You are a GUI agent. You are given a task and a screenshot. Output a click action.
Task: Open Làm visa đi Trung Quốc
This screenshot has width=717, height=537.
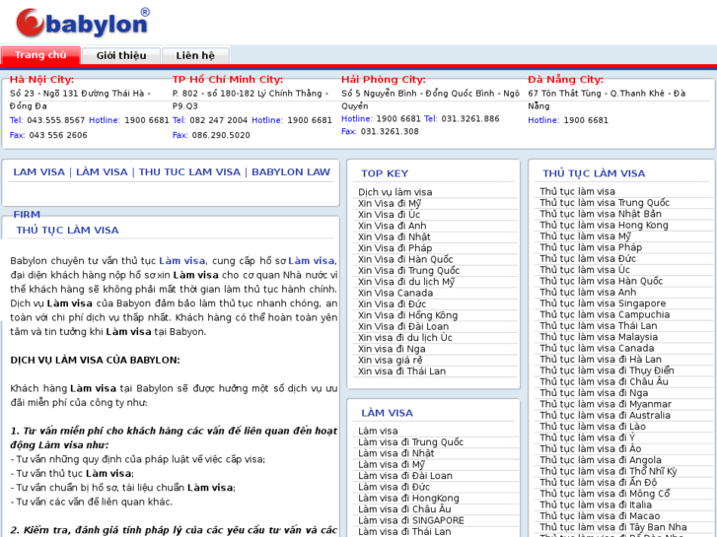coord(410,442)
